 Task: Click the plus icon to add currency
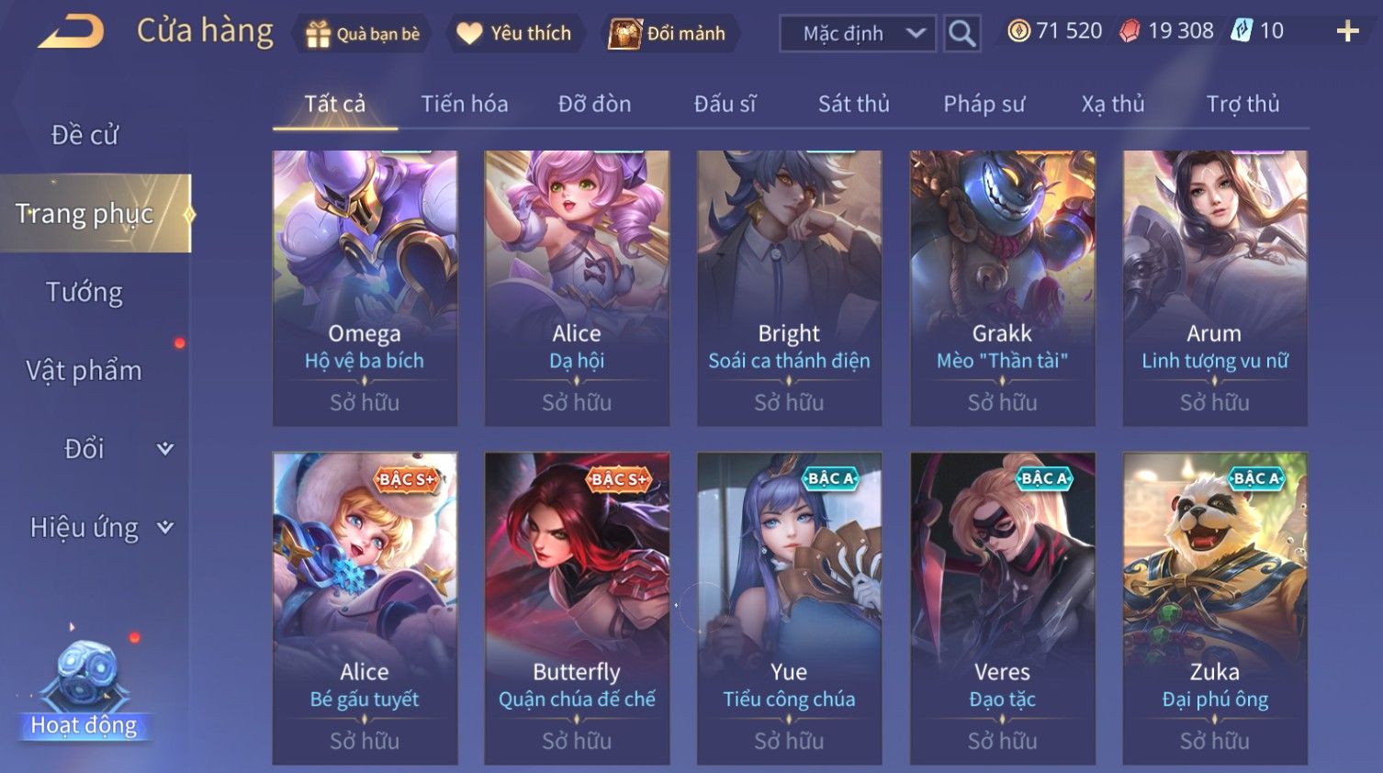[x=1347, y=32]
